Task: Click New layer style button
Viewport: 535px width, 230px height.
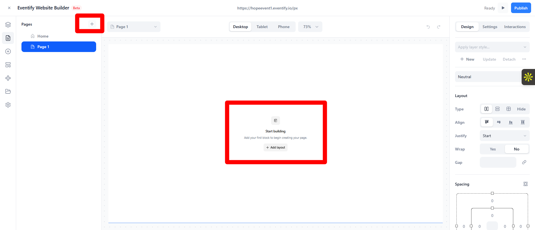Action: (467, 59)
